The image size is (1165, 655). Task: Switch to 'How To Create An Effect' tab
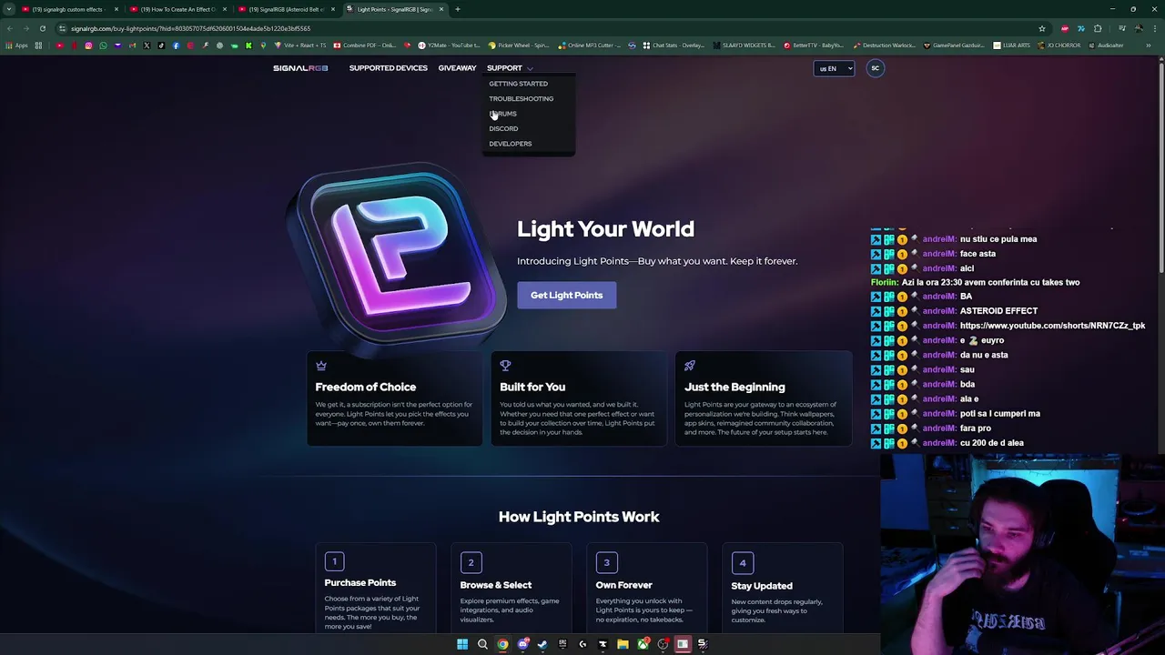(x=177, y=9)
